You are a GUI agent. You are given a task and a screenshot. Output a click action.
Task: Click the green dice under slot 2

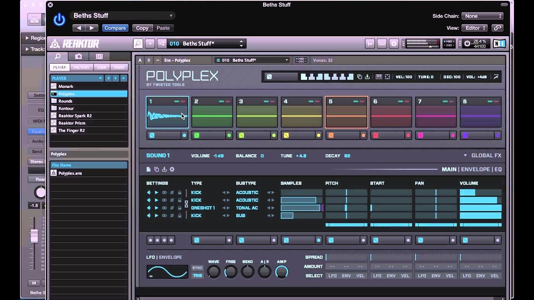pyautogui.click(x=197, y=135)
